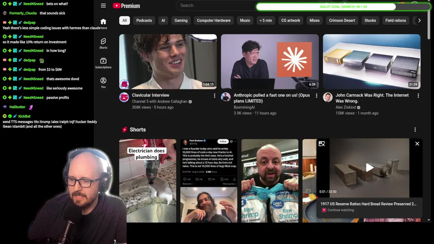Select the Crimson Desert chip

click(x=342, y=20)
